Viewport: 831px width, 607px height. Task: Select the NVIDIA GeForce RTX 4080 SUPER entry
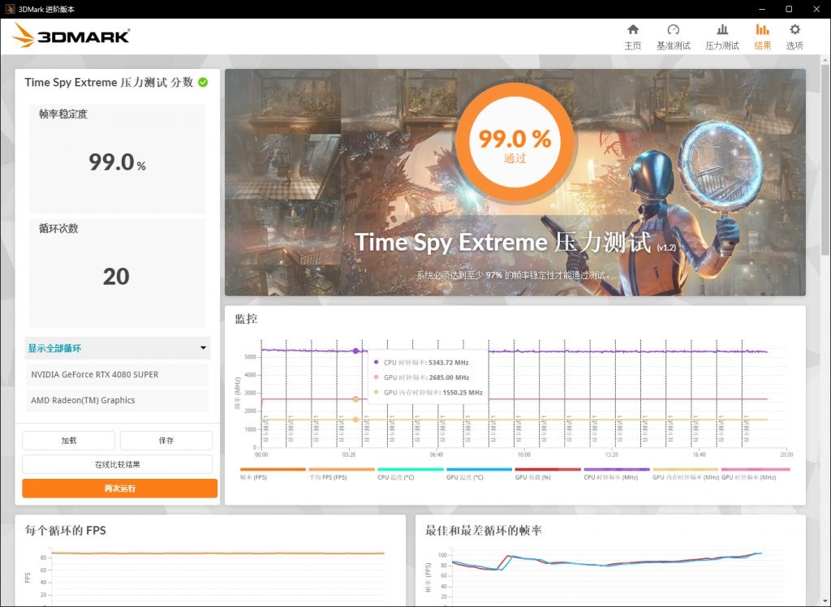[x=117, y=376]
